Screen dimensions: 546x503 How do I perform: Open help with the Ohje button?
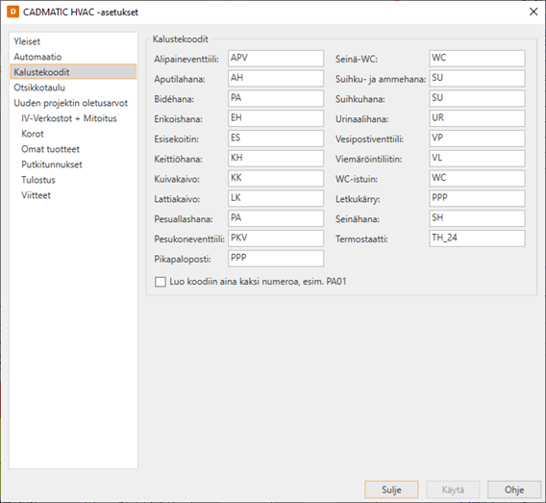click(x=514, y=490)
